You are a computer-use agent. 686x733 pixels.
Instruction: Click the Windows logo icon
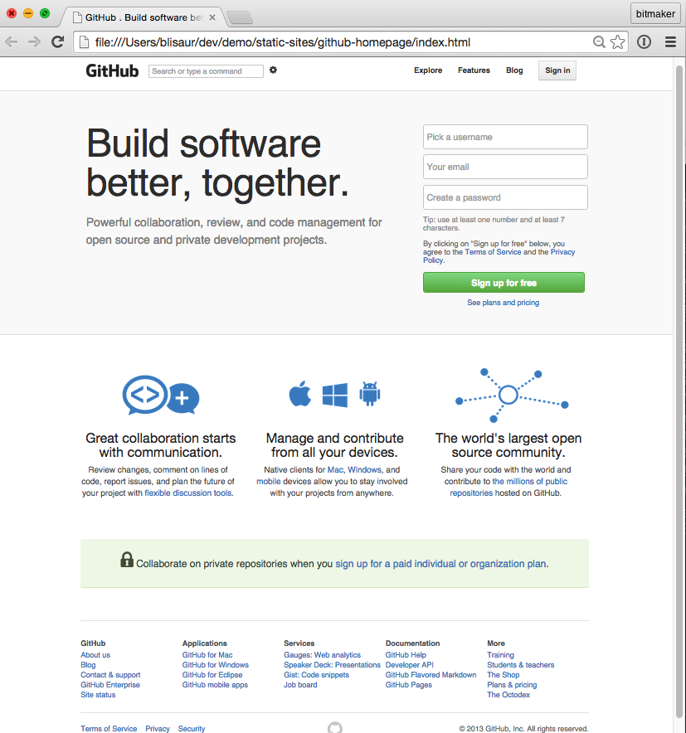pos(335,395)
